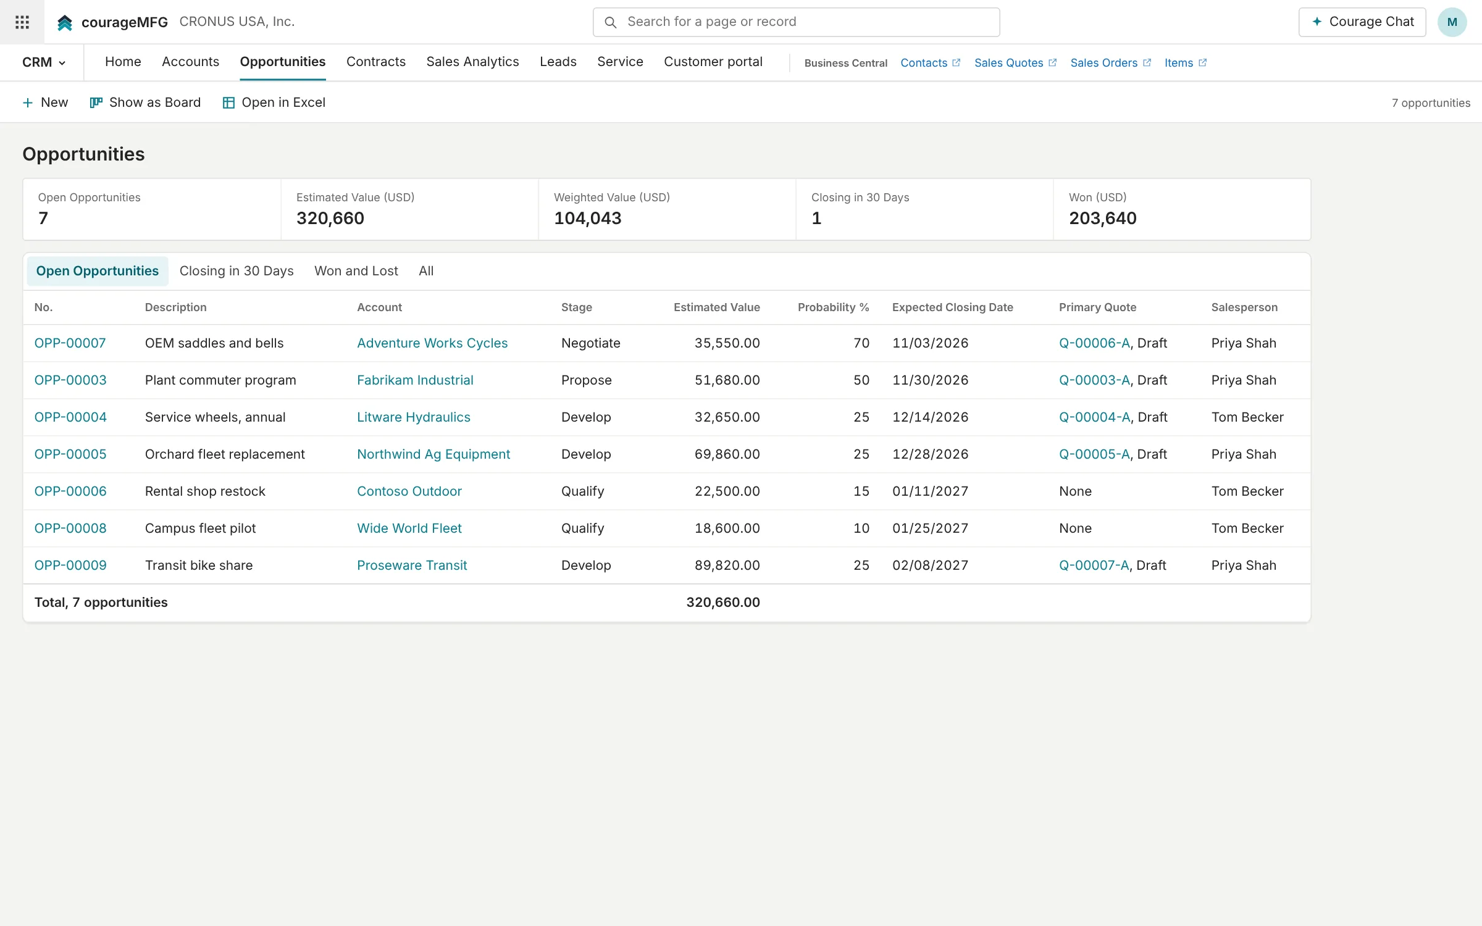Open the Service menu item
Screen dimensions: 1482x926
(x=620, y=62)
